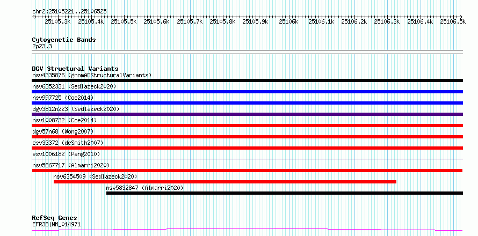Image resolution: width=478 pixels, height=236 pixels.
Task: Click the nsv997725 Coe2014 blue bar
Action: (x=247, y=103)
